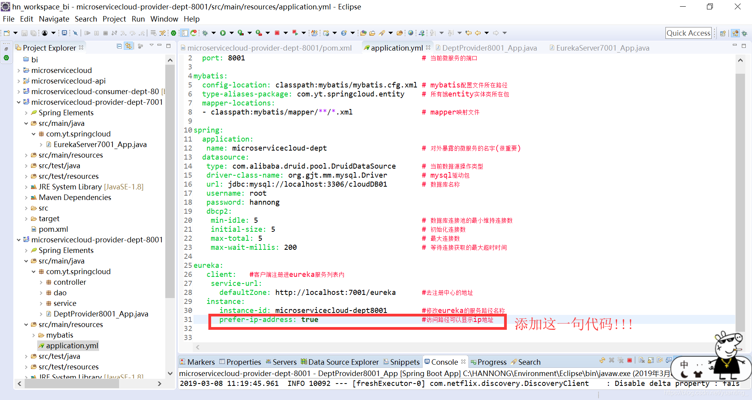This screenshot has height=400, width=752.
Task: Select application.yml in project tree
Action: click(x=68, y=345)
